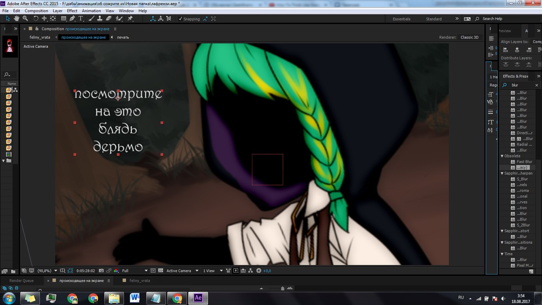Click the snapshot camera icon

point(101,271)
